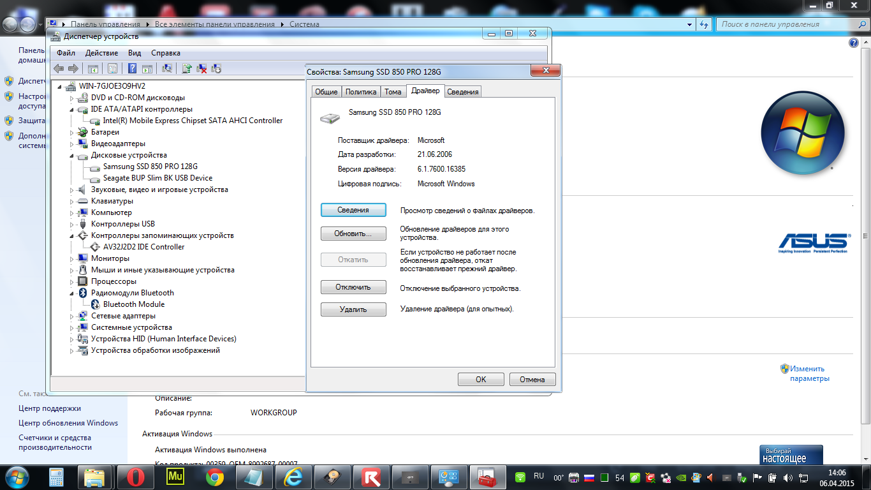Open Windows Explorer folder icon on taskbar
Viewport: 871px width, 490px height.
point(94,477)
